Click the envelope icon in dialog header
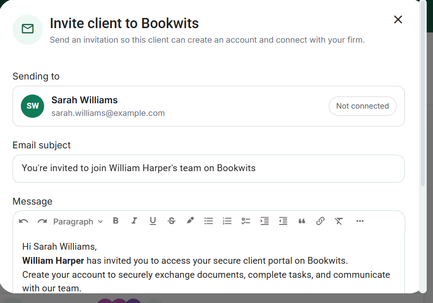Screen dimensions: 433x303 point(28,29)
